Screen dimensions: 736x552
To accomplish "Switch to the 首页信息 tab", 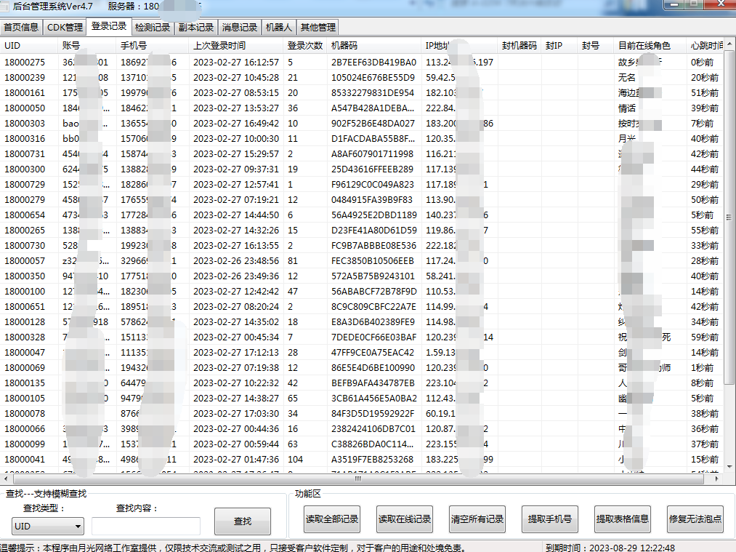I will point(21,28).
